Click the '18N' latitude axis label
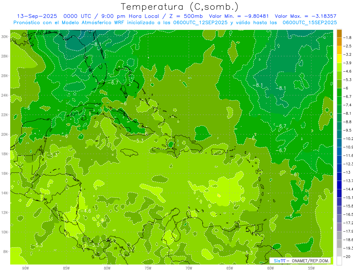The image size is (353, 272). [4, 154]
